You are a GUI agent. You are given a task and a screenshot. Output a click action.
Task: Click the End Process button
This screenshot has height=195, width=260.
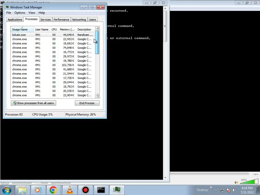click(87, 103)
